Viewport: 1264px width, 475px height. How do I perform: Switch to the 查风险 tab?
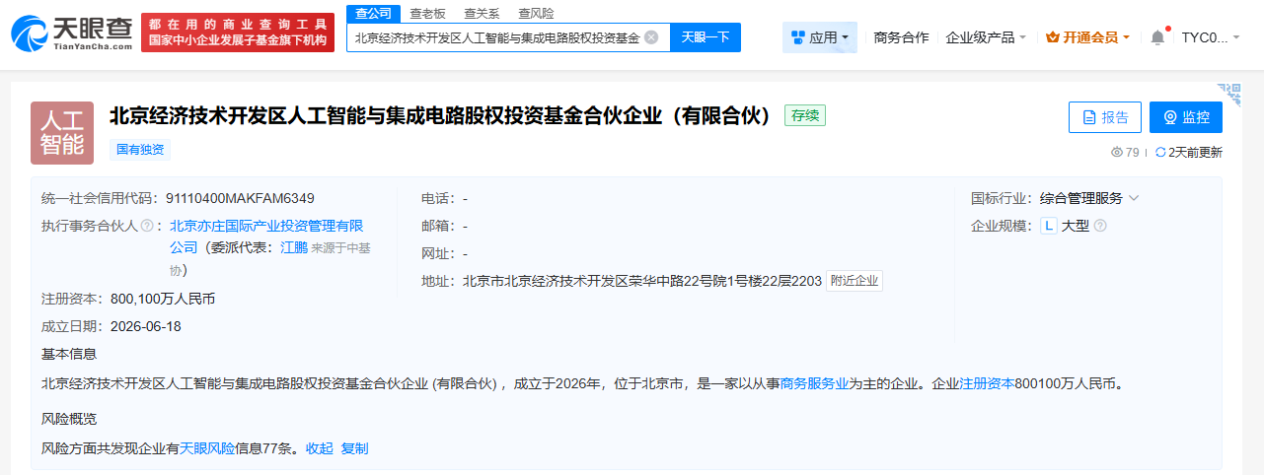(x=536, y=13)
